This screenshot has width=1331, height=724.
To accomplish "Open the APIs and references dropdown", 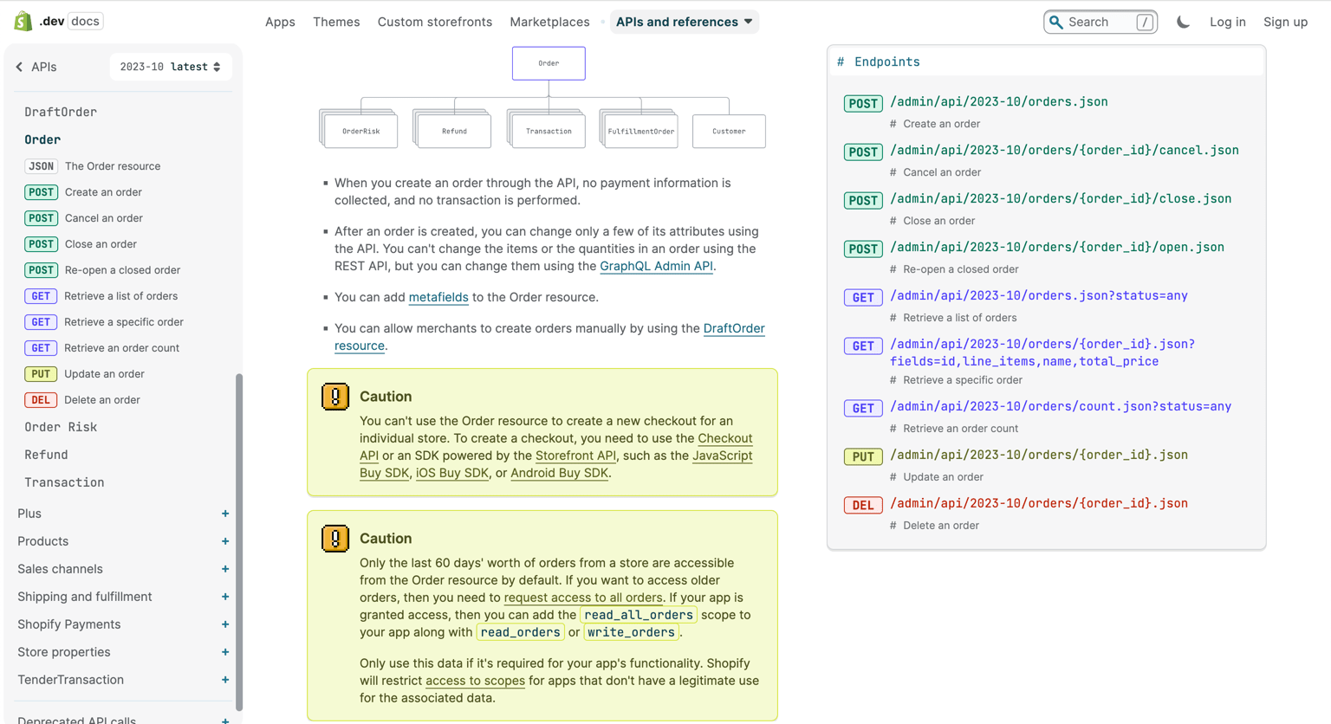I will (685, 22).
